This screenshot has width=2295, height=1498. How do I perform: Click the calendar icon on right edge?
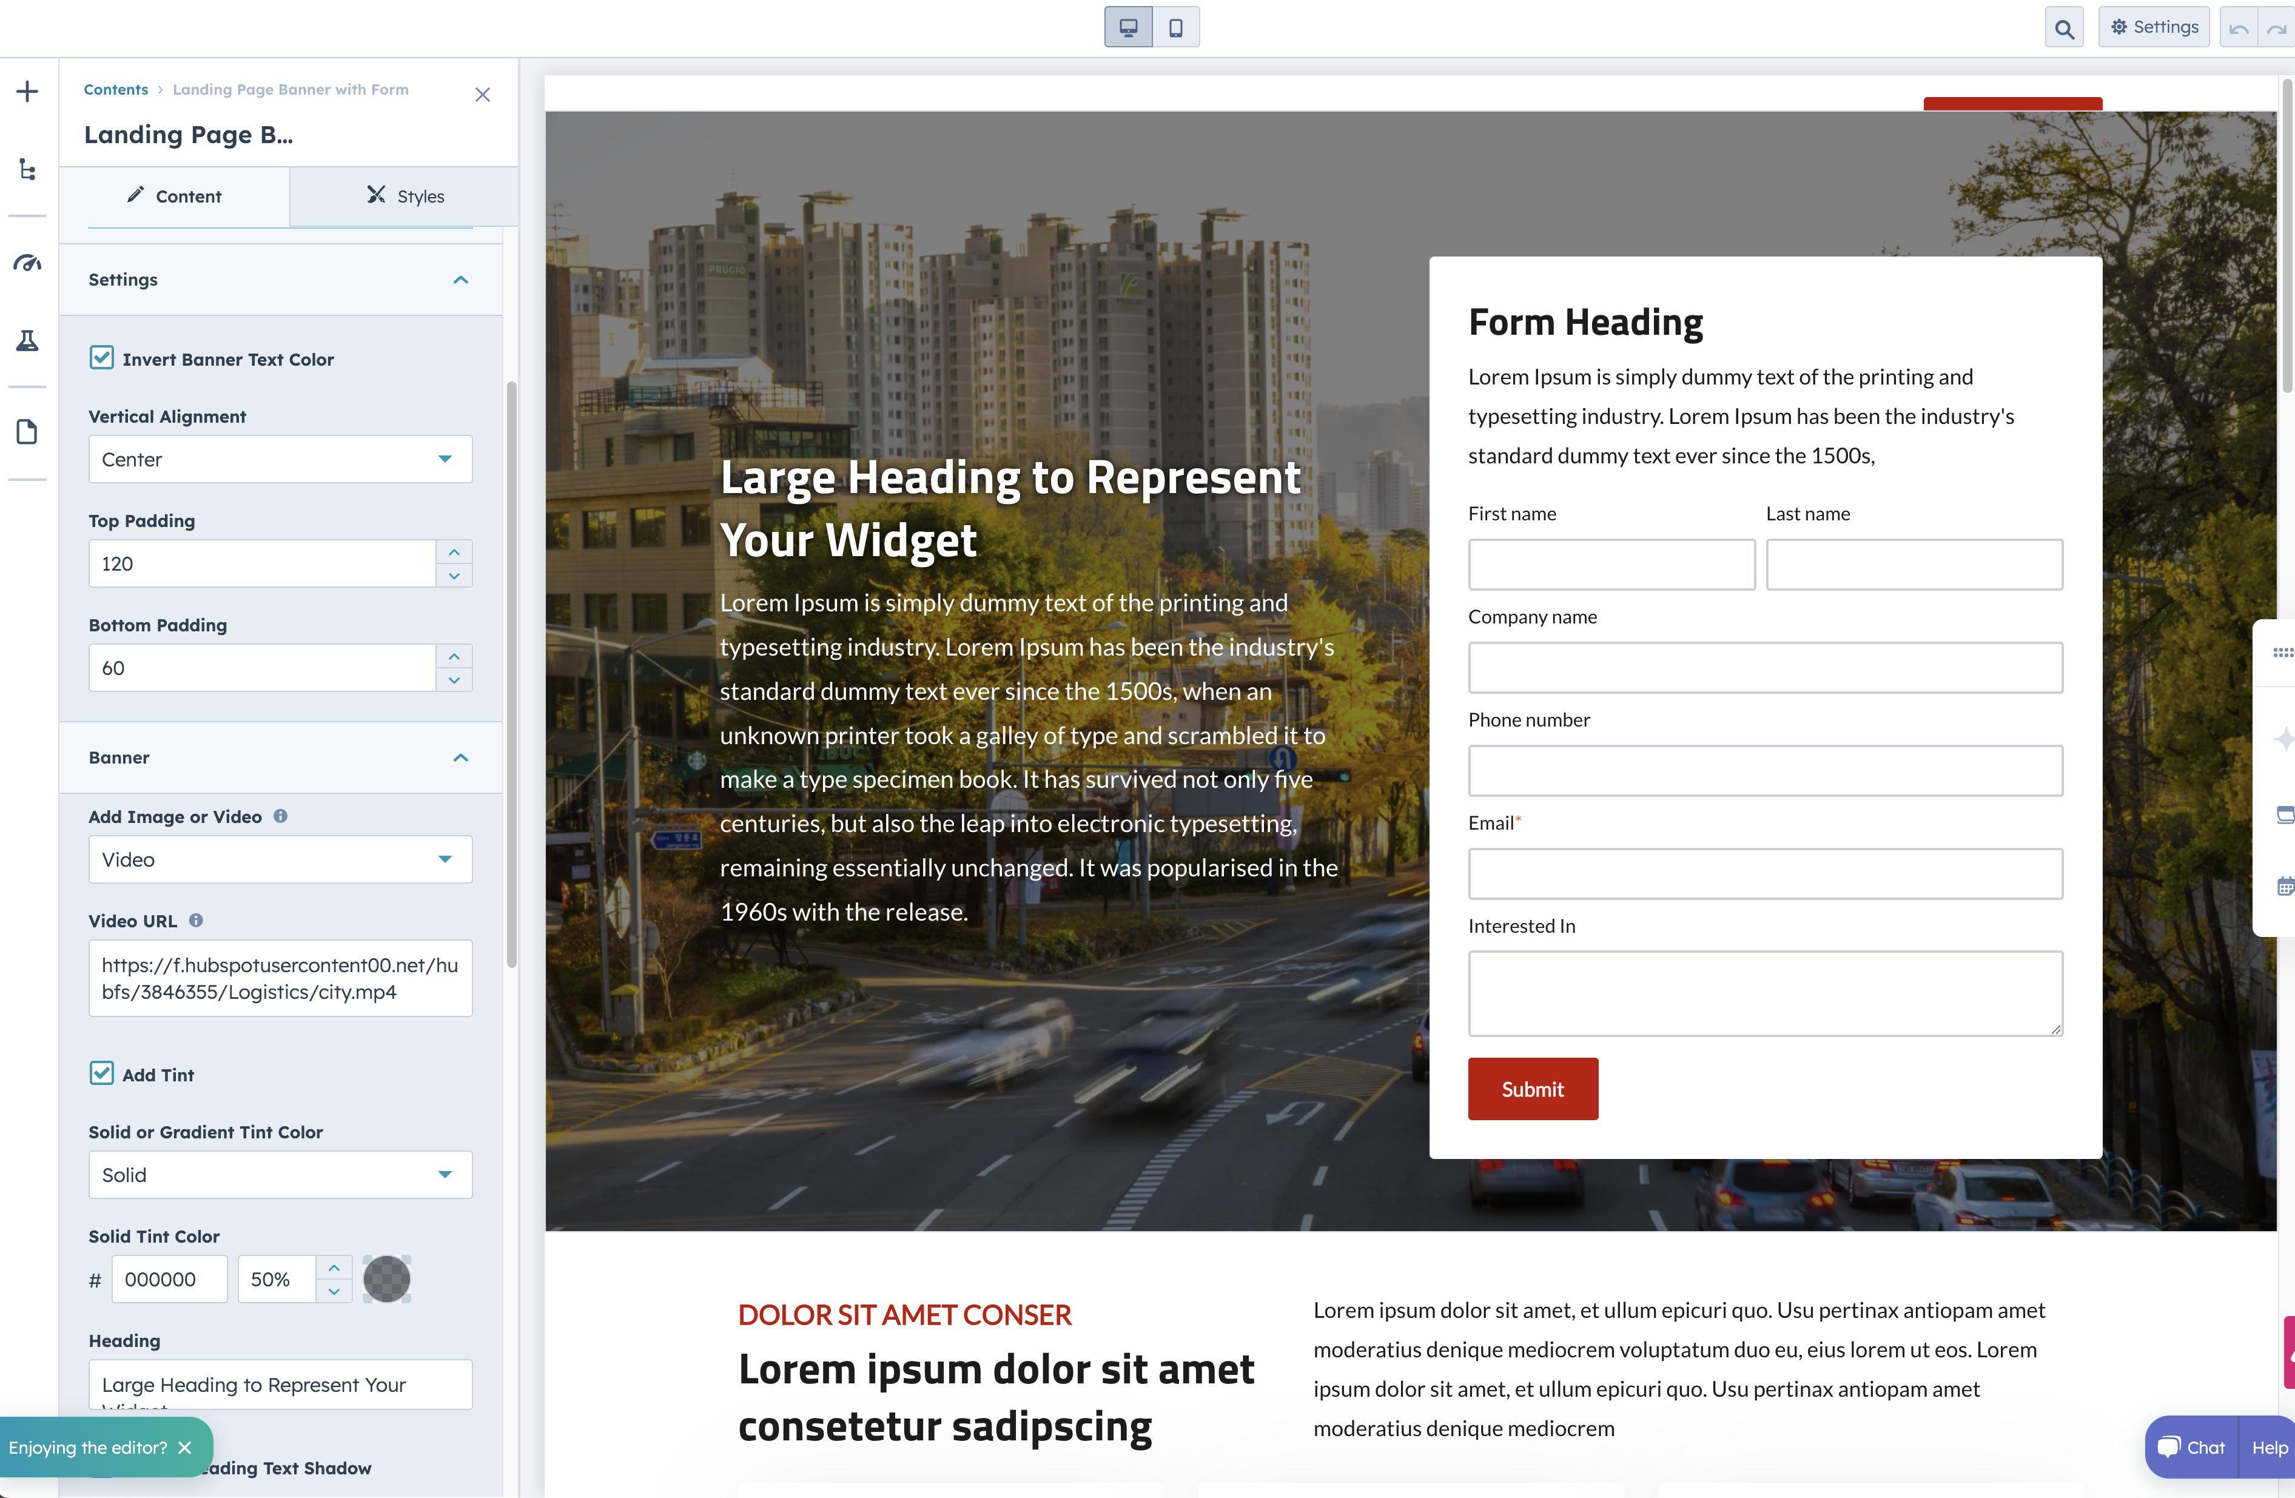click(2285, 886)
